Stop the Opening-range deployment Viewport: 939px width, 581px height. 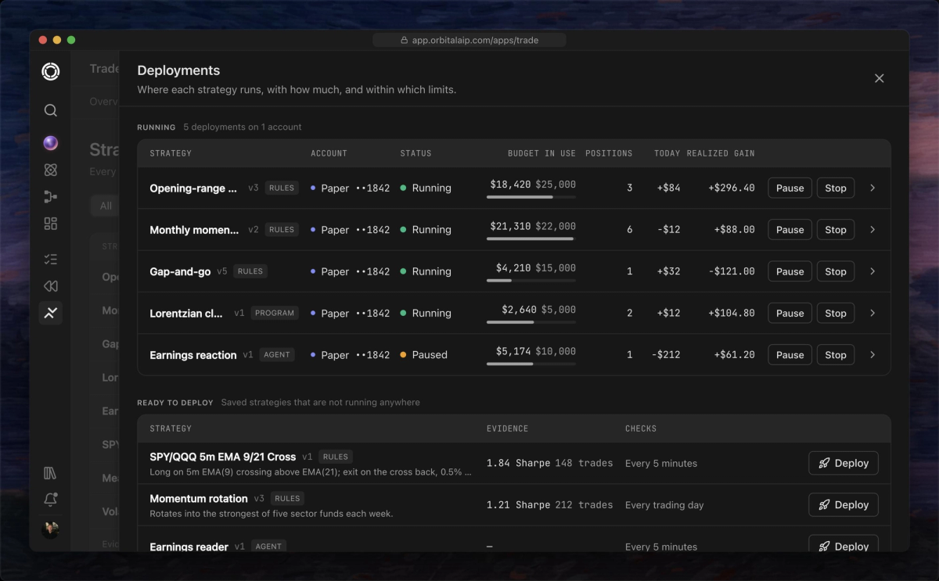pos(836,188)
